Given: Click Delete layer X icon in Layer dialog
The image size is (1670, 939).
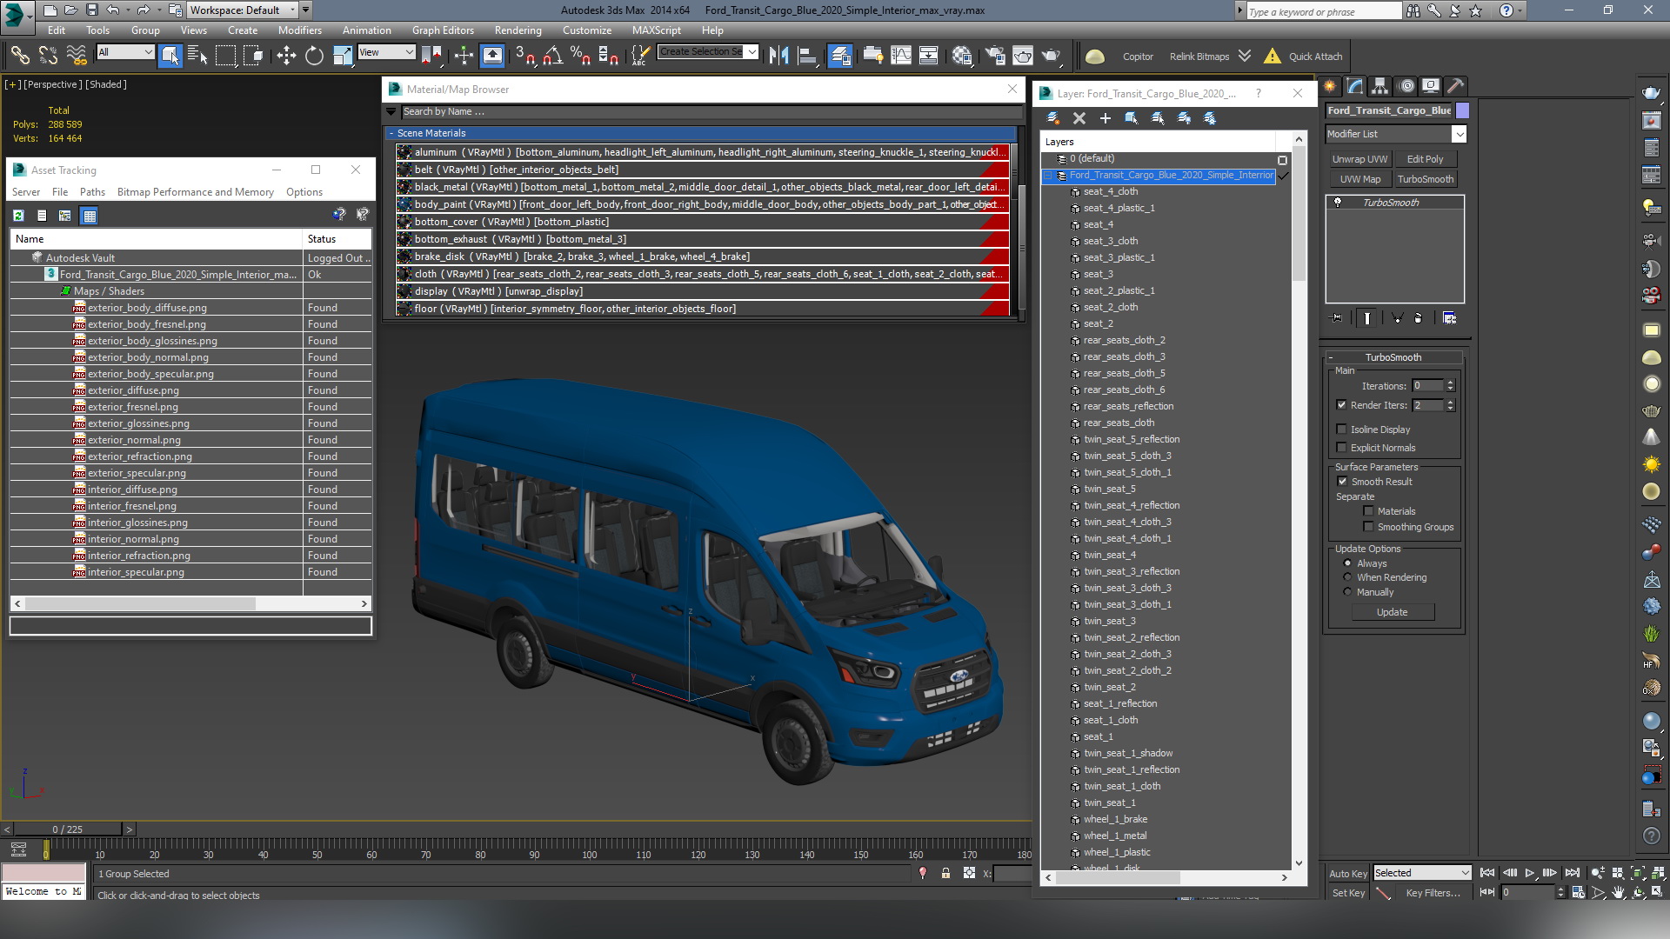Looking at the screenshot, I should [1079, 118].
